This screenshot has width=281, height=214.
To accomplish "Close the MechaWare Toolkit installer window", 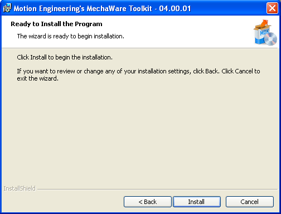I will [272, 8].
